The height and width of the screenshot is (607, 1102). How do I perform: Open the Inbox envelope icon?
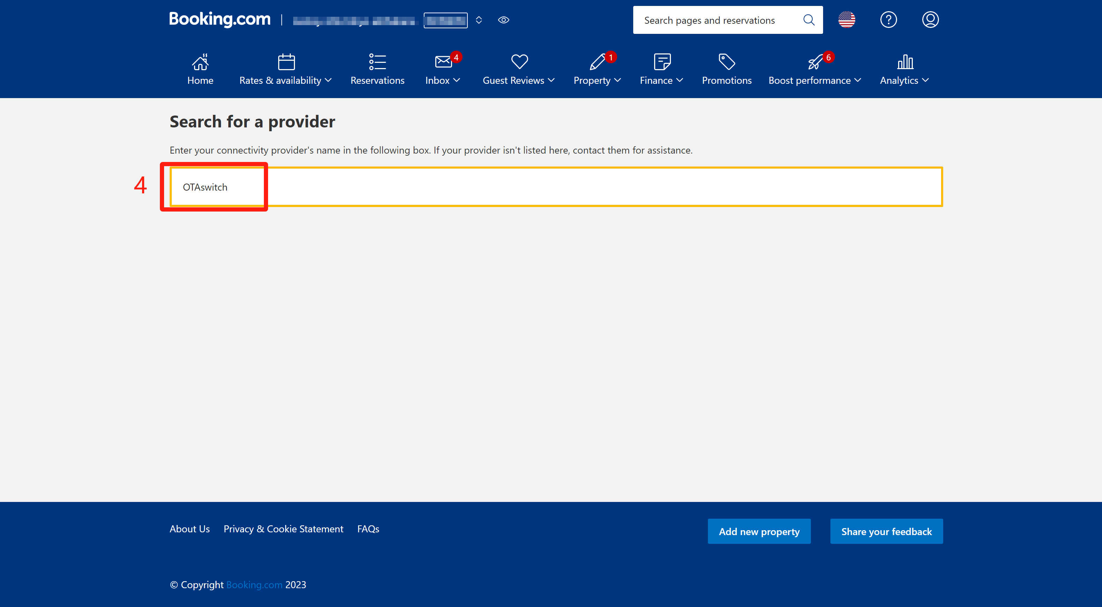point(443,62)
